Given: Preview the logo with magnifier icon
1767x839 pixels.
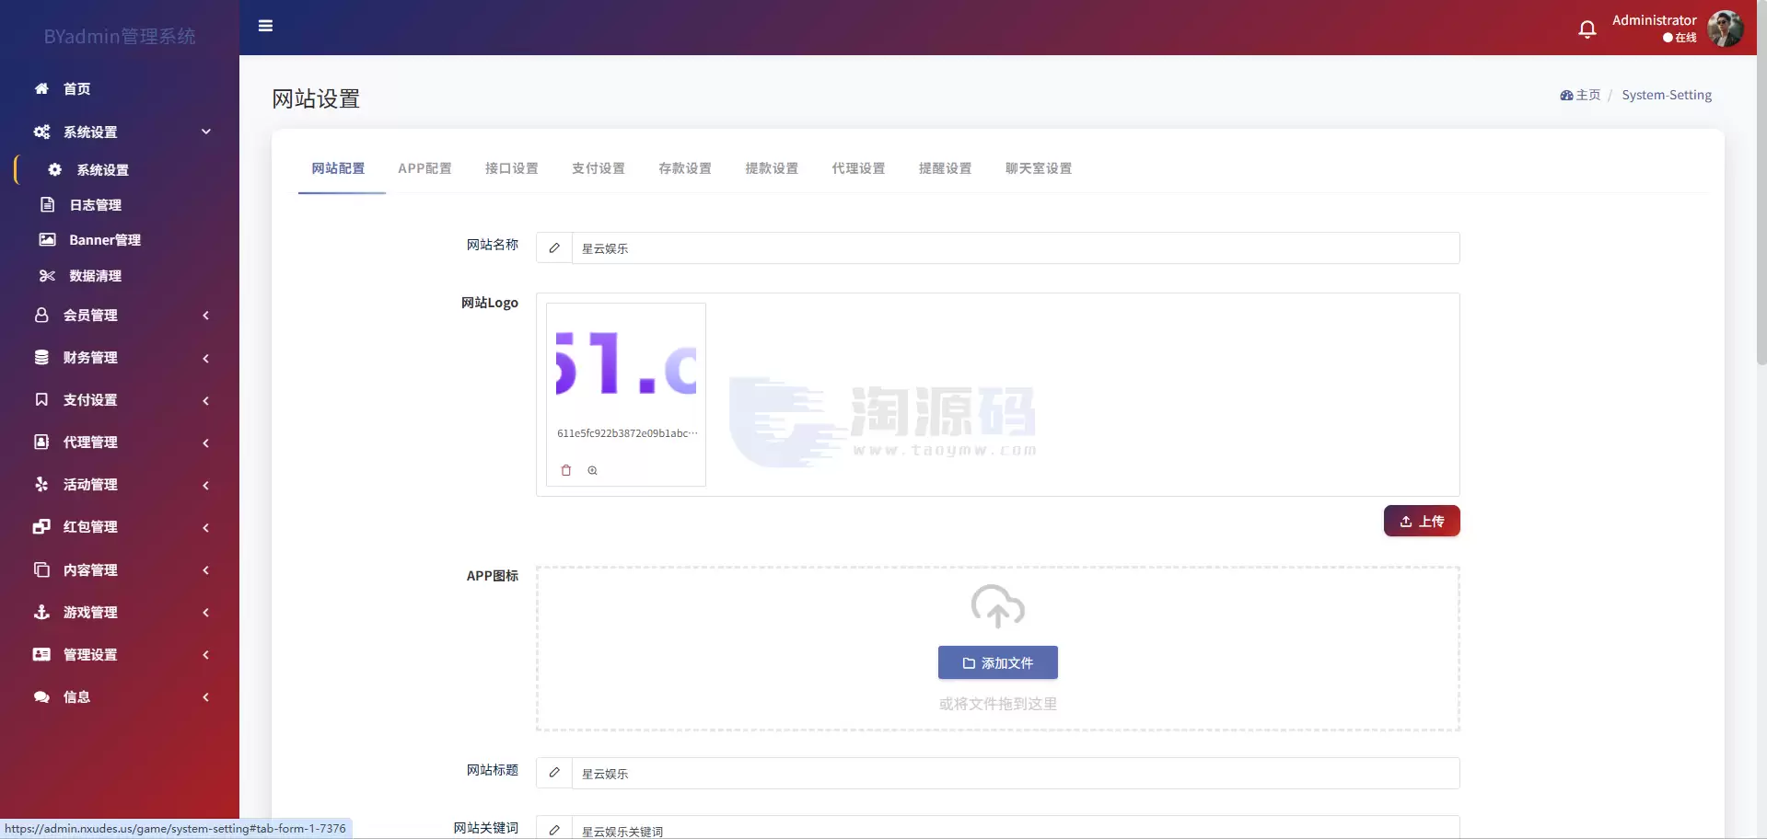Looking at the screenshot, I should coord(593,470).
